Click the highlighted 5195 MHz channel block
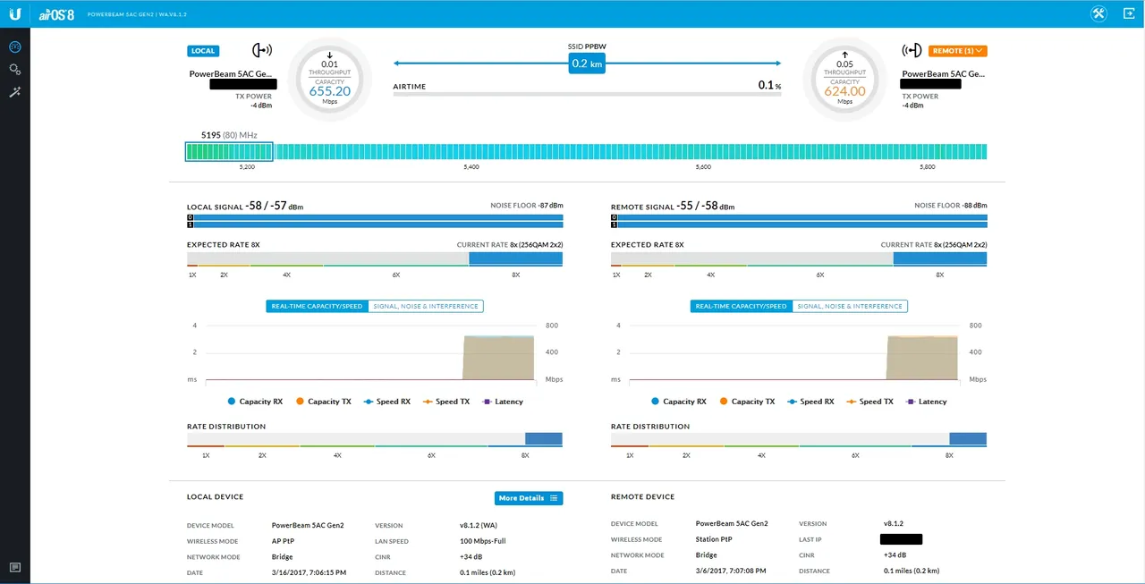Viewport: 1145px width, 584px height. click(229, 152)
